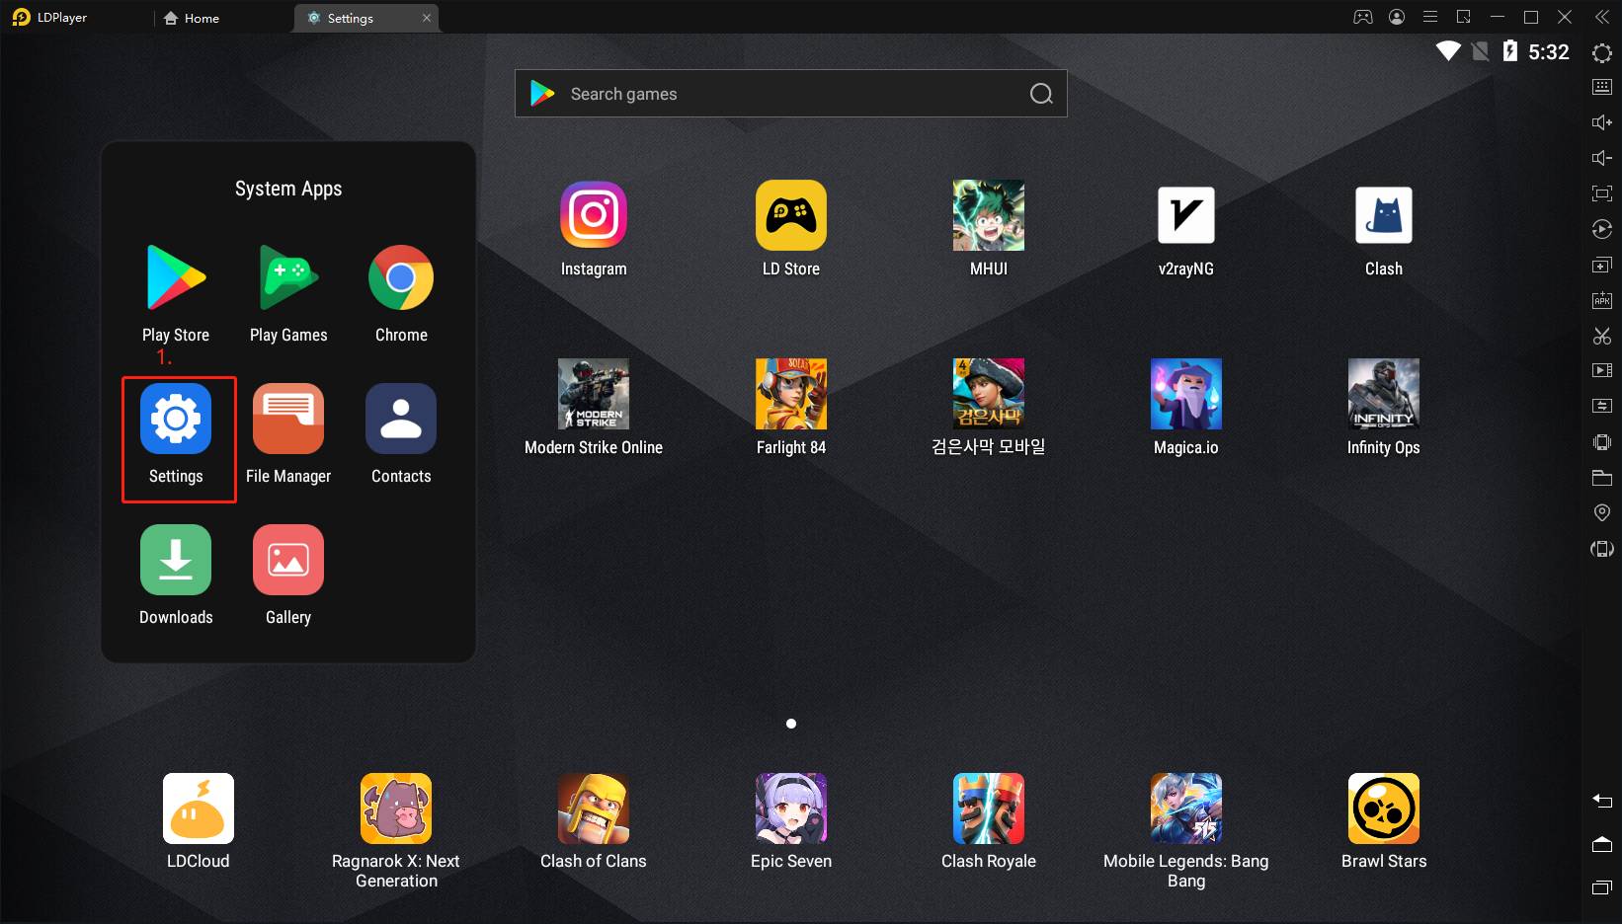1622x924 pixels.
Task: Open the LDCloud app
Action: (x=199, y=808)
